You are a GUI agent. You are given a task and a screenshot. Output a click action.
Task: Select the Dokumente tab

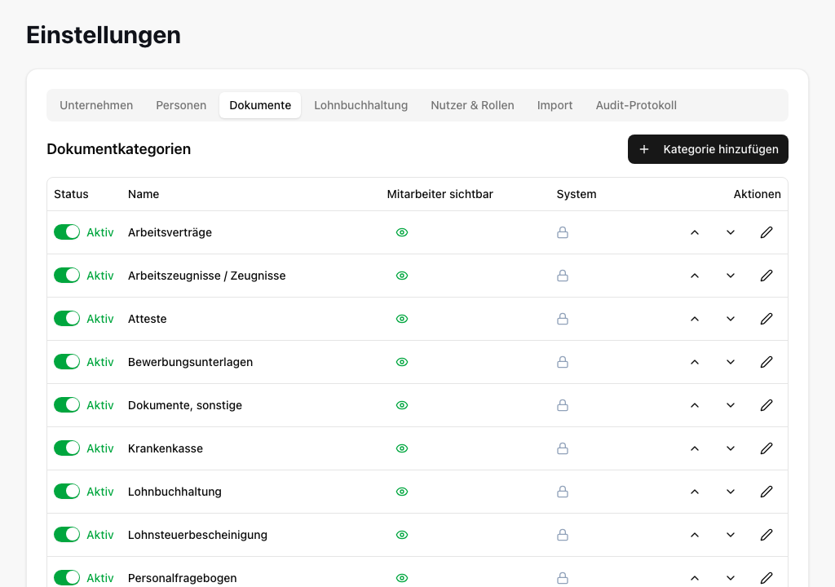pos(260,105)
